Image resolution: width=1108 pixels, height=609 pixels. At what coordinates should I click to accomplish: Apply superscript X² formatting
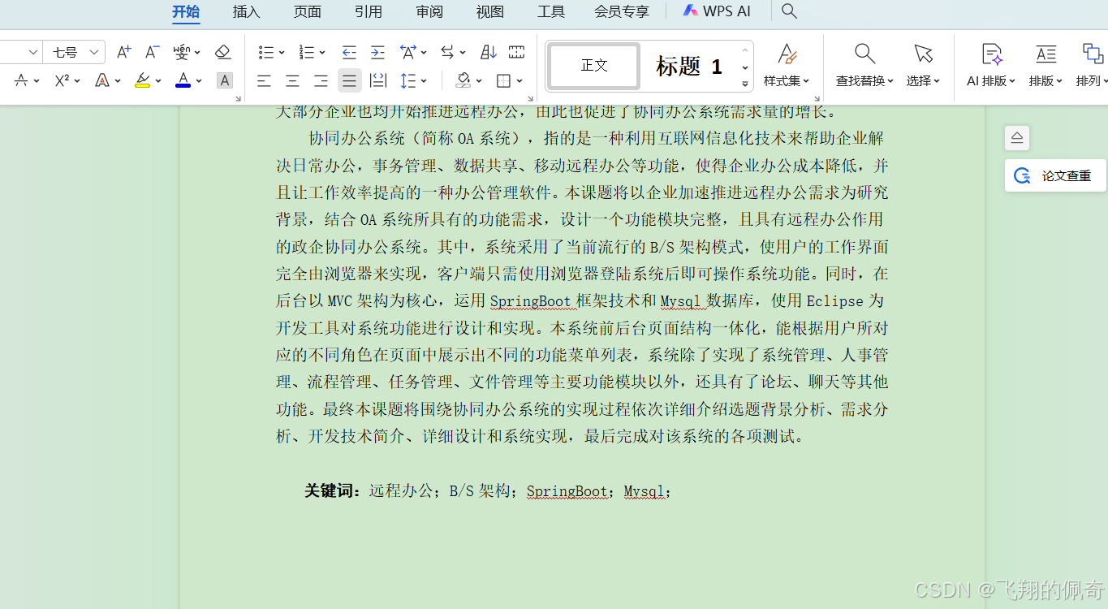[62, 80]
